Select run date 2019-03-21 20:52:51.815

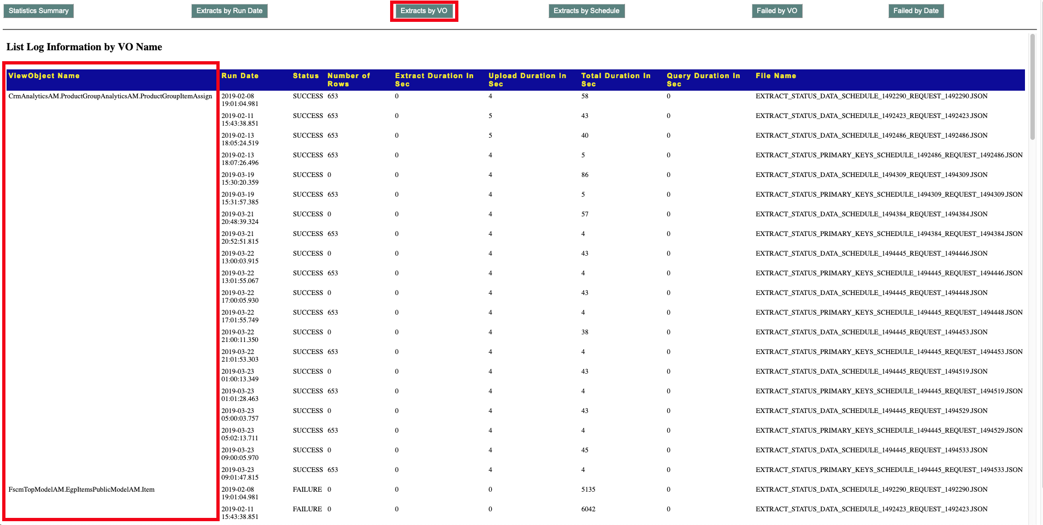[x=240, y=238]
